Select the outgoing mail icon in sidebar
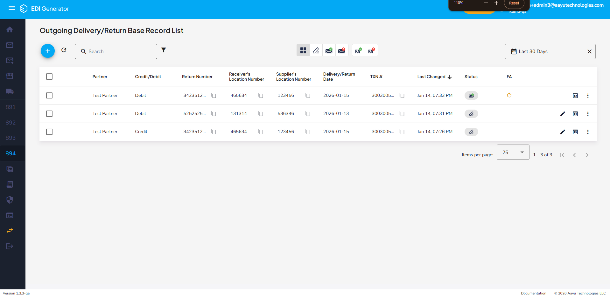610x297 pixels. point(10,60)
